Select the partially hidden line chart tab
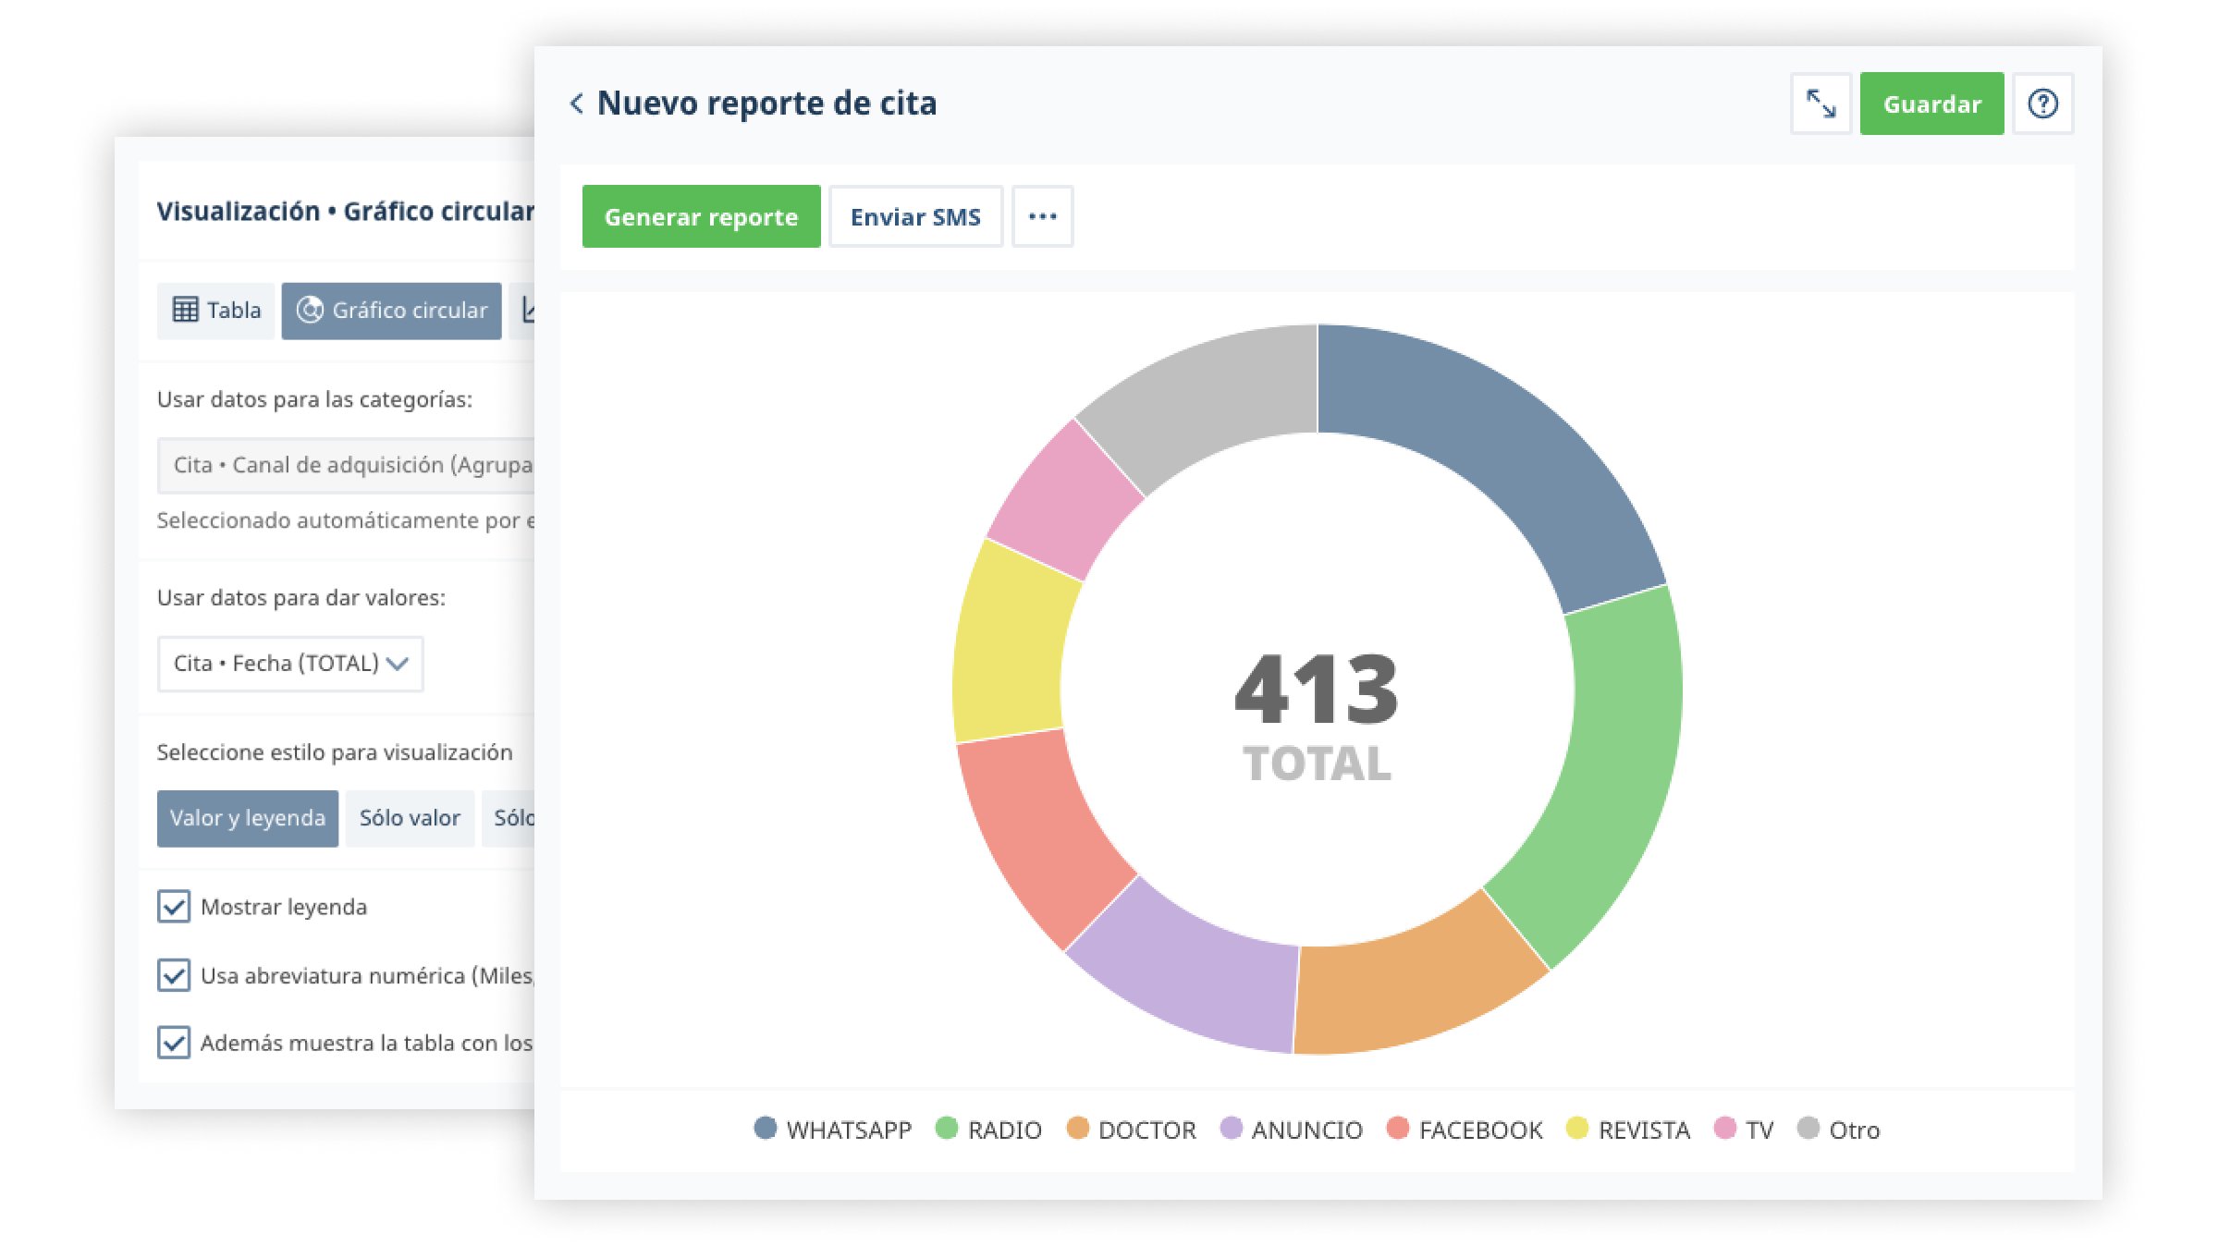Screen dimensions: 2219x1246 (x=523, y=311)
